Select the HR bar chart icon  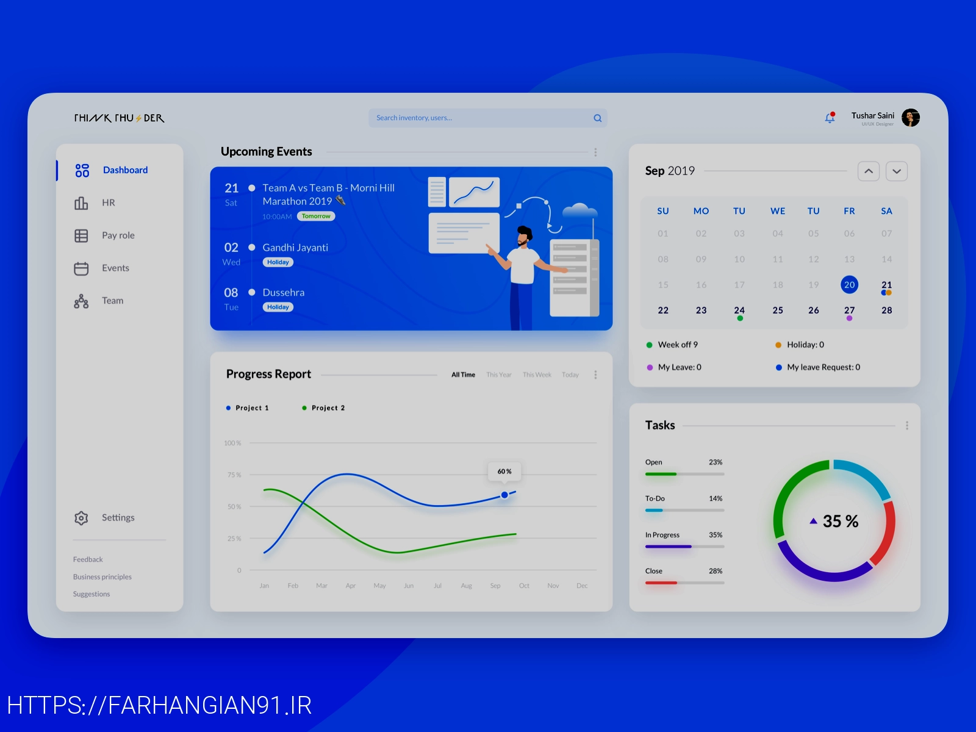pyautogui.click(x=81, y=203)
